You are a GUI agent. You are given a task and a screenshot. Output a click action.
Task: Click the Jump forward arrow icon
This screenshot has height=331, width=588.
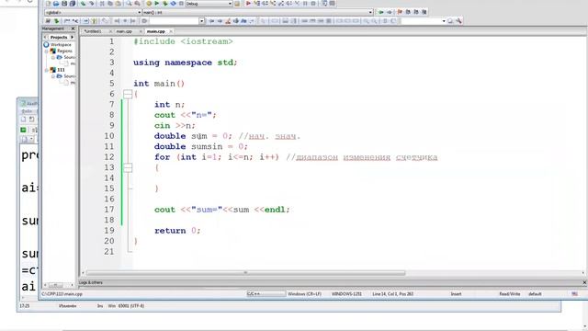point(390,12)
